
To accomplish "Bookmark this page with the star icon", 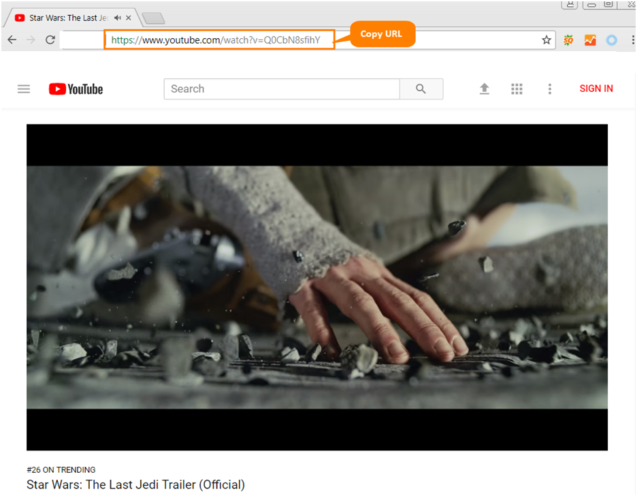I will pyautogui.click(x=546, y=40).
